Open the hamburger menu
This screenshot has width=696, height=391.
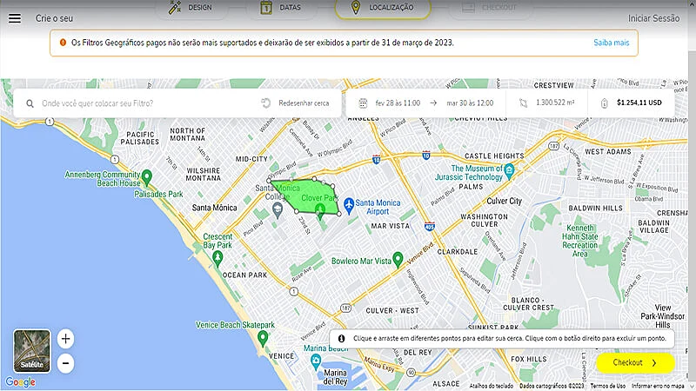(x=14, y=18)
